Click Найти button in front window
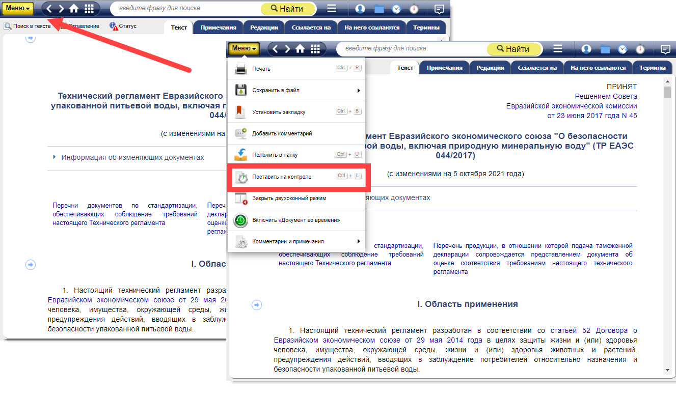 (x=515, y=49)
